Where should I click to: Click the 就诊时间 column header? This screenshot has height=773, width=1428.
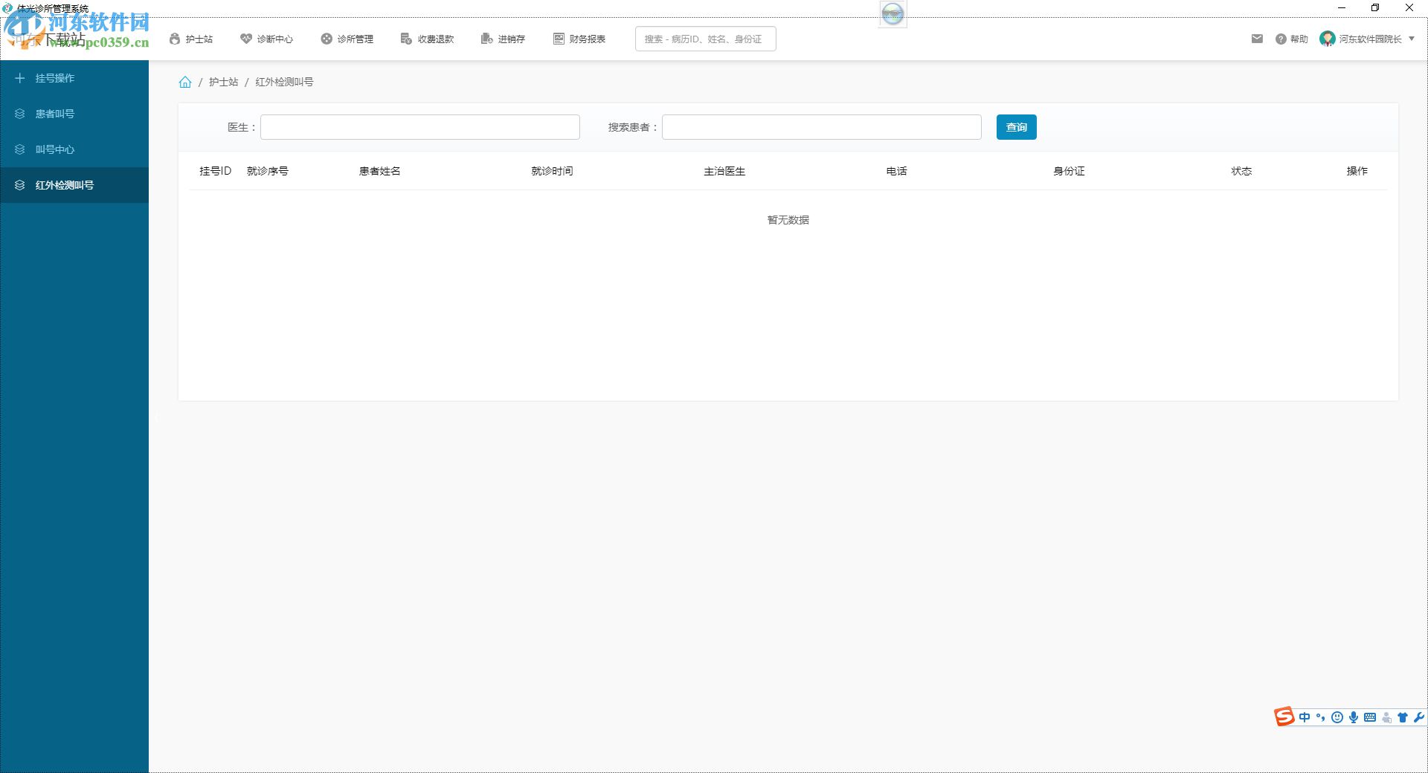552,171
